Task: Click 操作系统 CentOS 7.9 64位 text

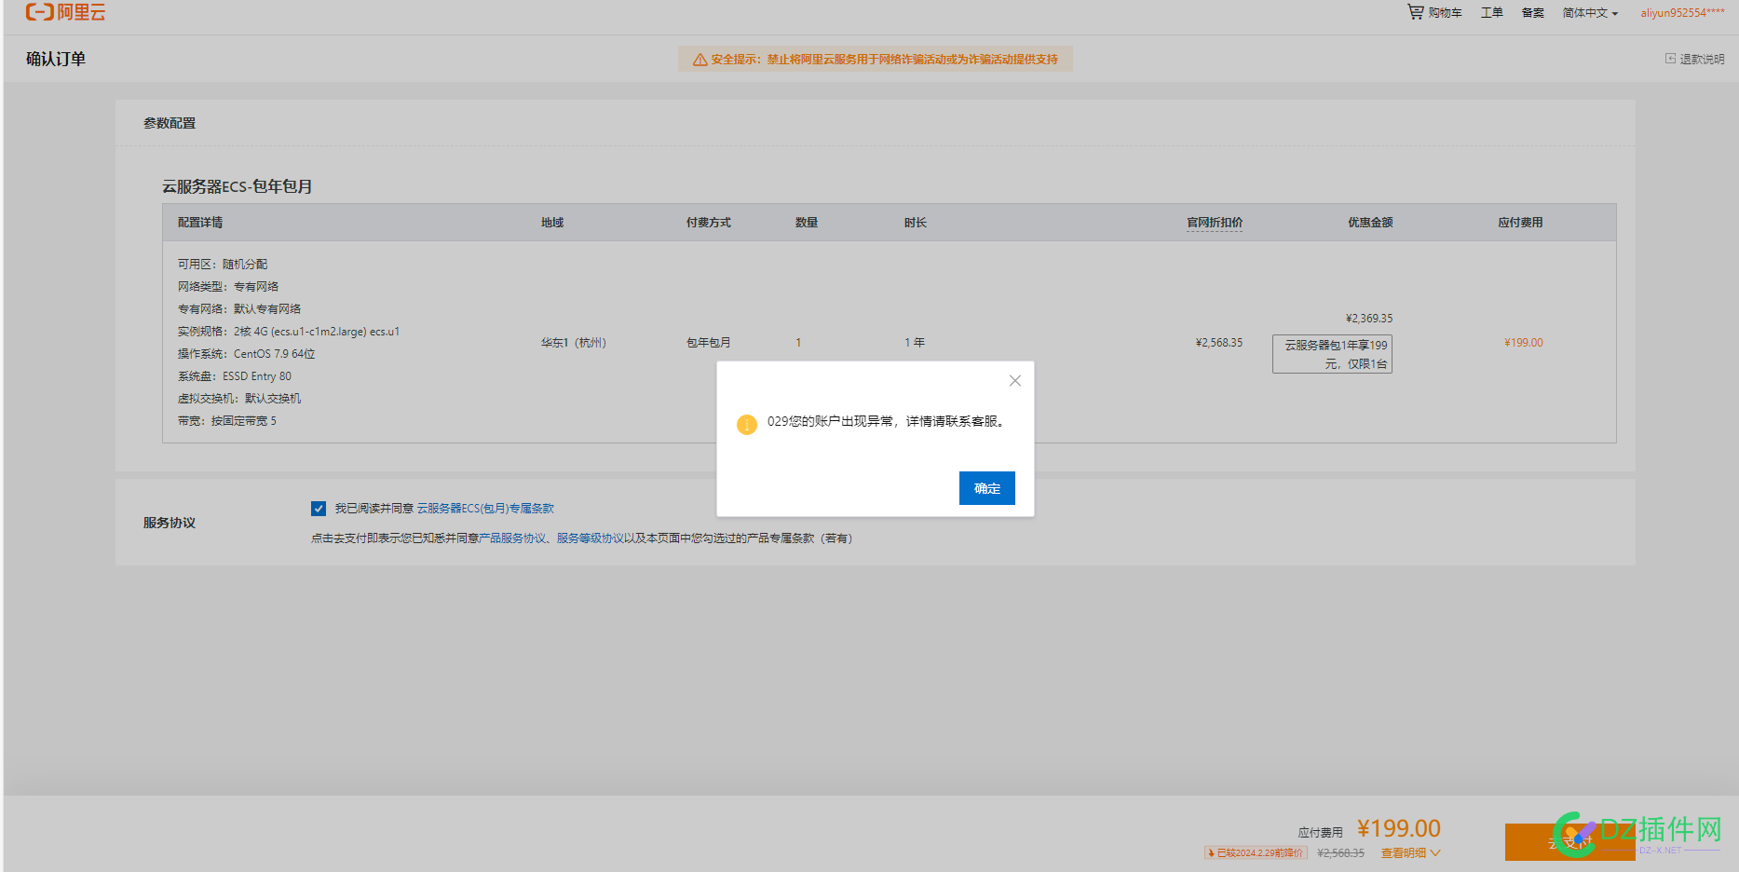Action: tap(247, 354)
